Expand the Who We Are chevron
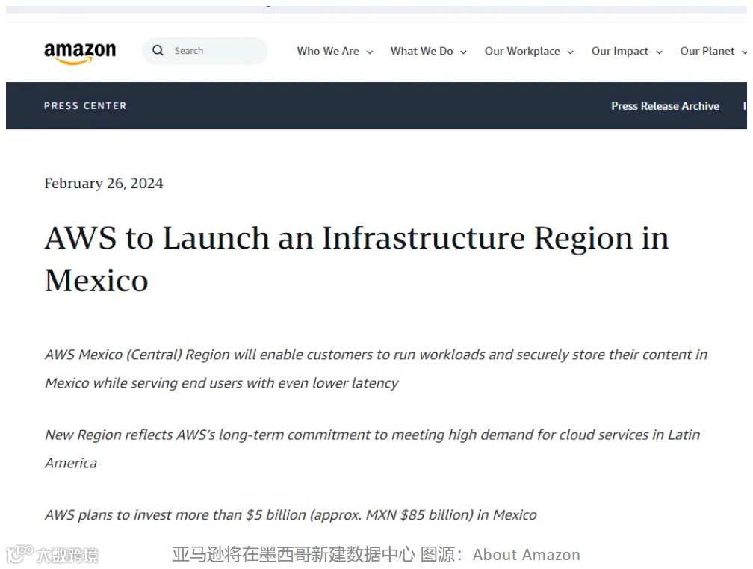This screenshot has height=569, width=753. tap(370, 52)
